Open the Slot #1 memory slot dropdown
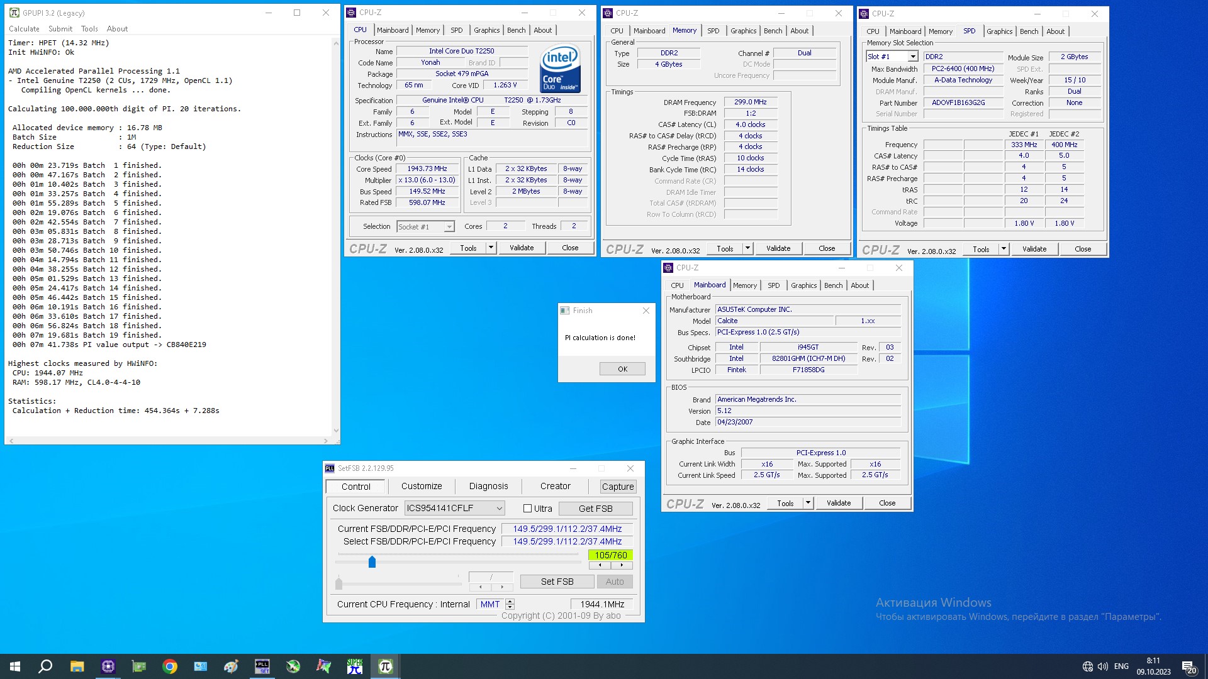Screen dimensions: 1208x679 pyautogui.click(x=892, y=57)
